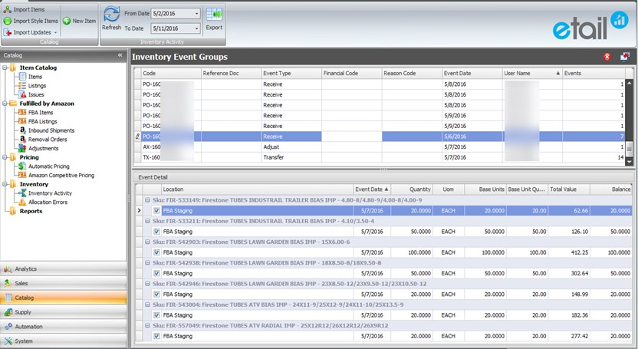Collapse Sku FIR-533211 group

pyautogui.click(x=148, y=221)
